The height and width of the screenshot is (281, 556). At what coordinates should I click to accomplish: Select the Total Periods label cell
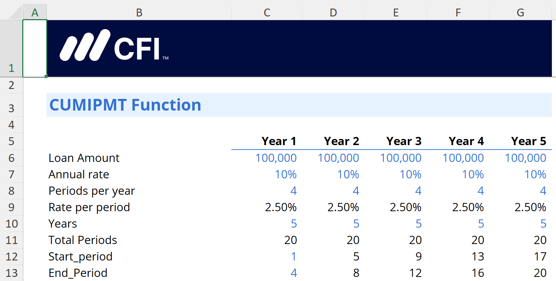[x=83, y=240]
